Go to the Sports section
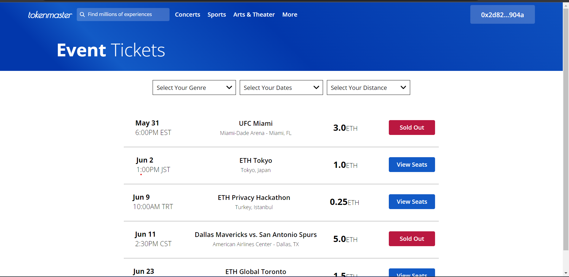569x277 pixels. coord(217,15)
